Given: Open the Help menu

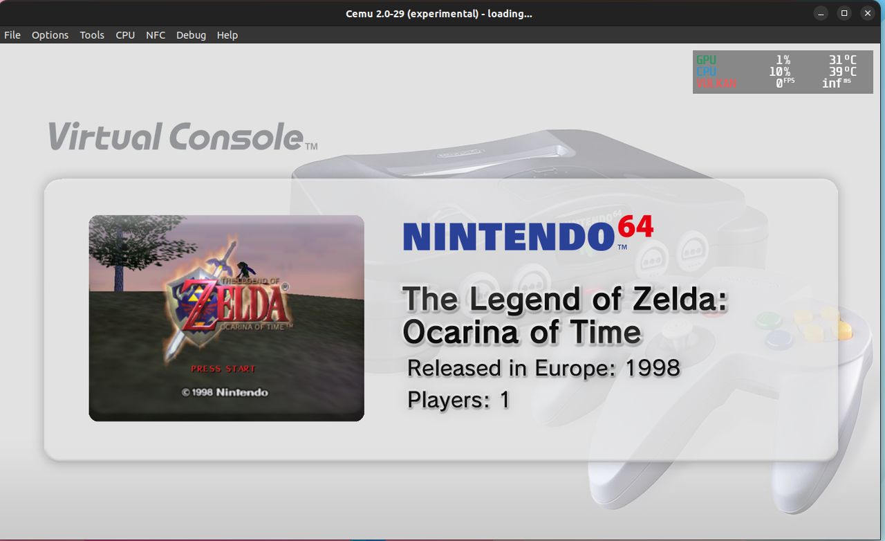Looking at the screenshot, I should [227, 35].
